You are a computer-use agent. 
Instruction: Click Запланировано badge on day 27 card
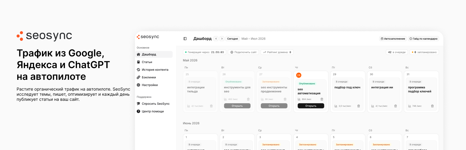pyautogui.click(x=271, y=82)
